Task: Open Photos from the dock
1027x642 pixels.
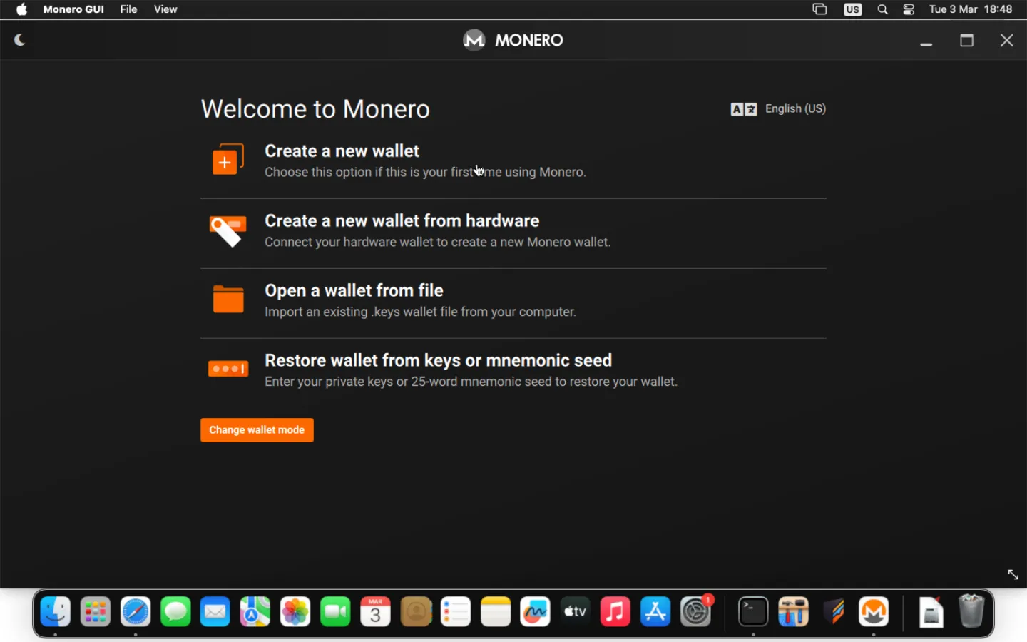Action: [x=295, y=612]
